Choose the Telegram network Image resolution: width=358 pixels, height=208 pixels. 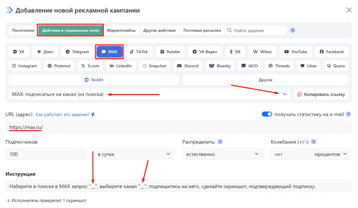click(x=77, y=52)
